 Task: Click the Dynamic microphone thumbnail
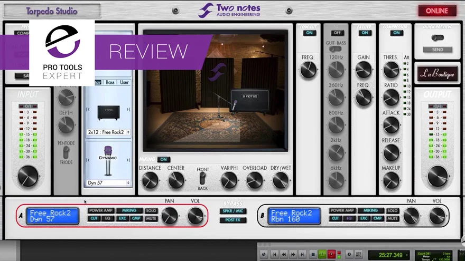pyautogui.click(x=108, y=161)
